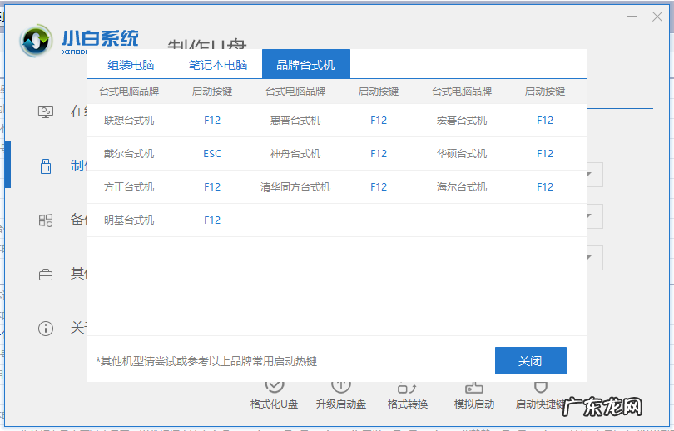Click F12 key for 惠普台式机

pos(379,121)
